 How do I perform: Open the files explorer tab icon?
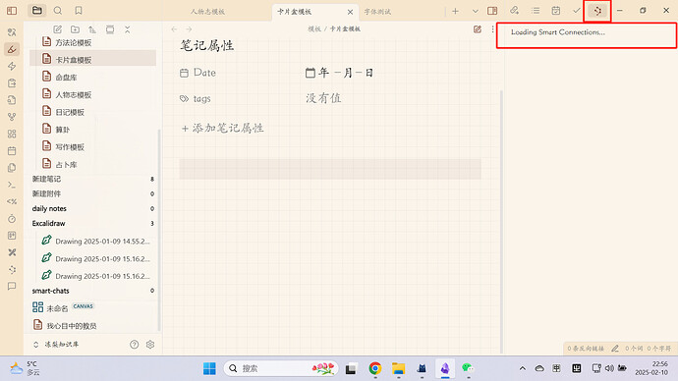pos(37,11)
